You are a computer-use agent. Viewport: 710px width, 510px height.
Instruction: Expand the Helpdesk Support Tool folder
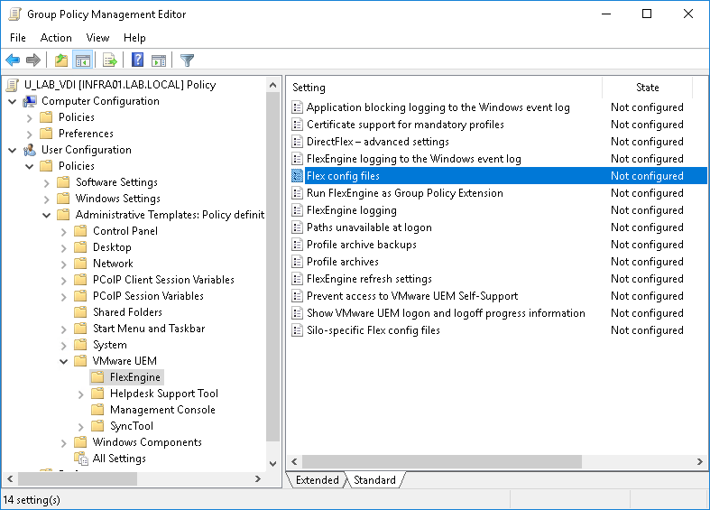[81, 394]
